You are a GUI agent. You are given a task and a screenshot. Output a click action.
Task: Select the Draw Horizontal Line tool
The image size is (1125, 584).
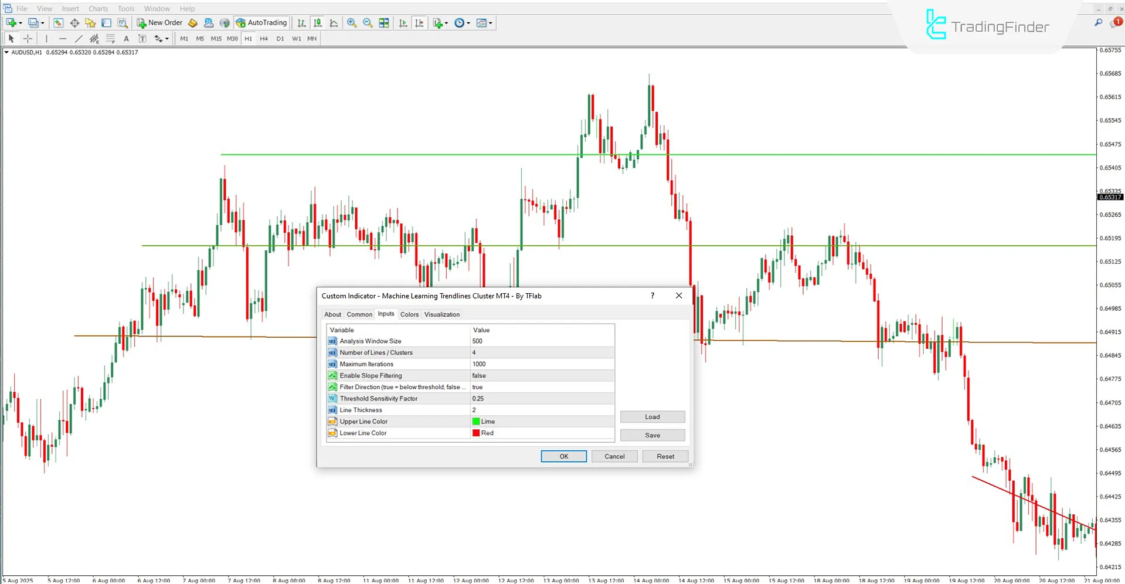click(63, 38)
